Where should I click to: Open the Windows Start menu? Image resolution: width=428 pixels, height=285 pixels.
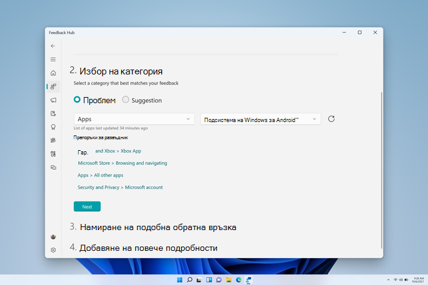point(180,280)
